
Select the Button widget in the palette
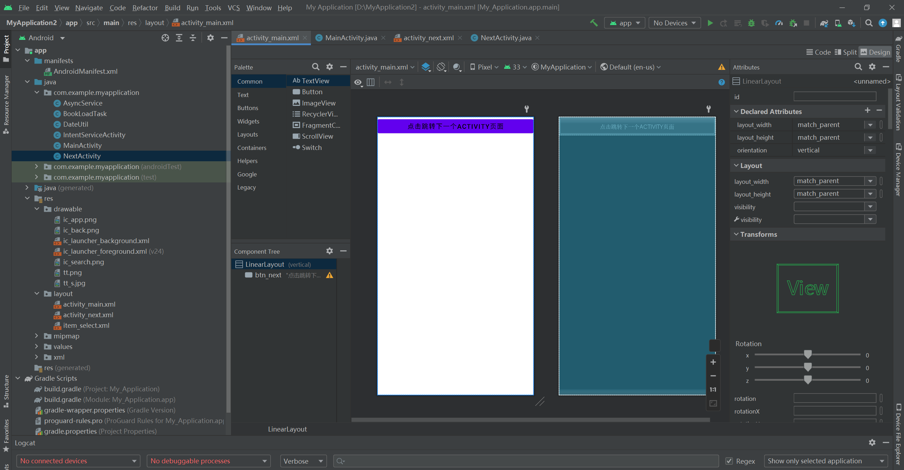(x=312, y=92)
